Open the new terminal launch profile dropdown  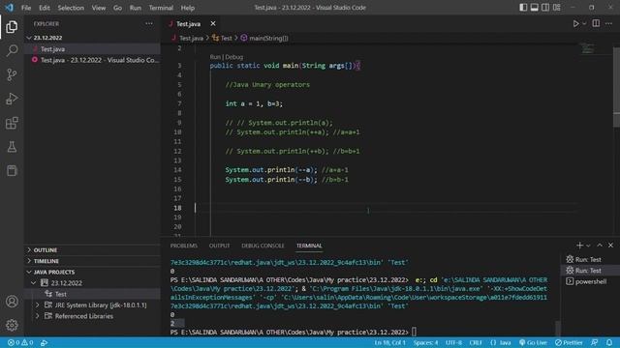pyautogui.click(x=588, y=246)
